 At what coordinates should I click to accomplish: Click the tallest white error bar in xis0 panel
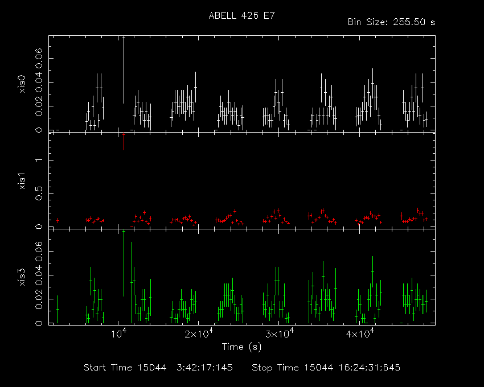[124, 70]
